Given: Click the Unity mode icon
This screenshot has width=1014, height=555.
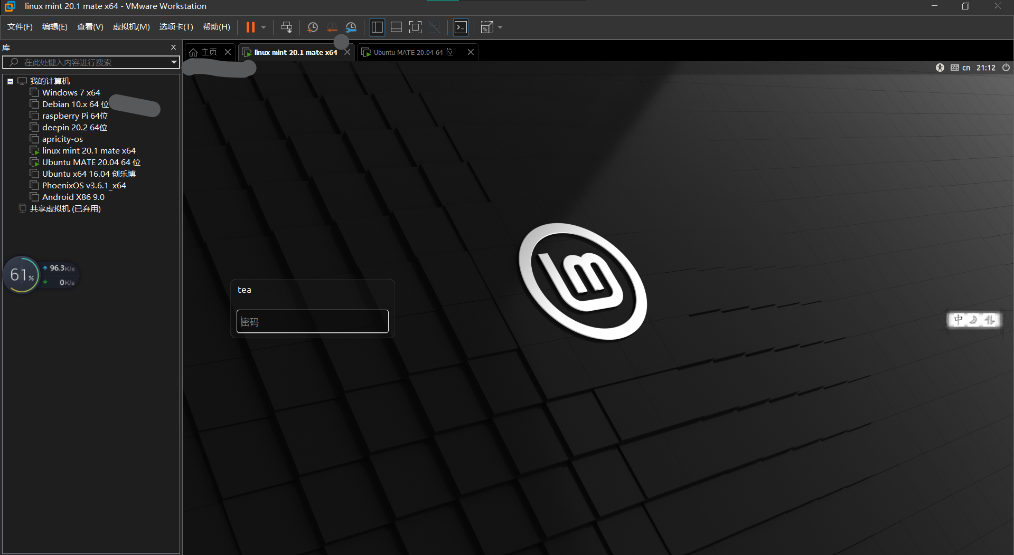Looking at the screenshot, I should pyautogui.click(x=434, y=27).
